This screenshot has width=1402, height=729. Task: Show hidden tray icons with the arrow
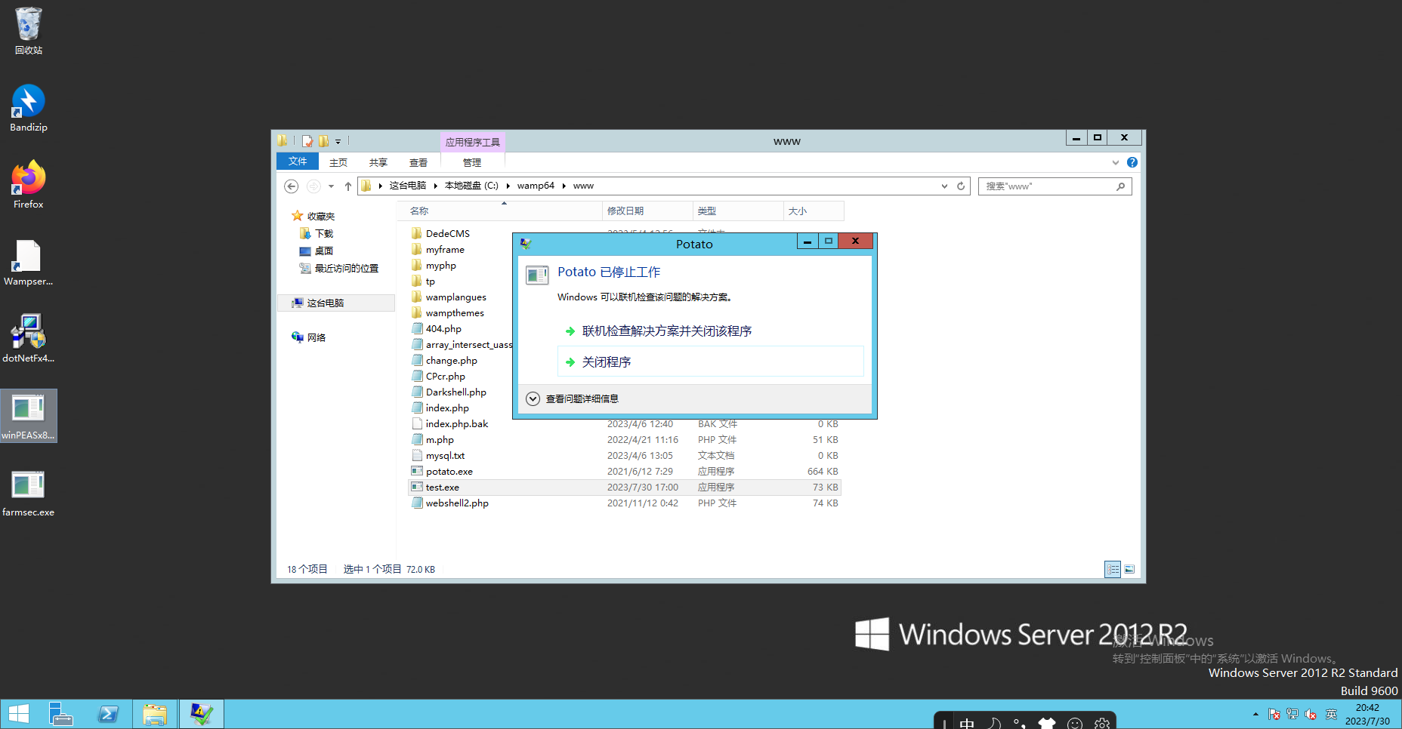tap(1255, 714)
